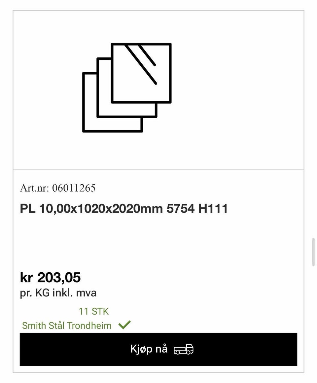
Task: Click the "pr. KG inkl. mva" unit text
Action: point(58,293)
